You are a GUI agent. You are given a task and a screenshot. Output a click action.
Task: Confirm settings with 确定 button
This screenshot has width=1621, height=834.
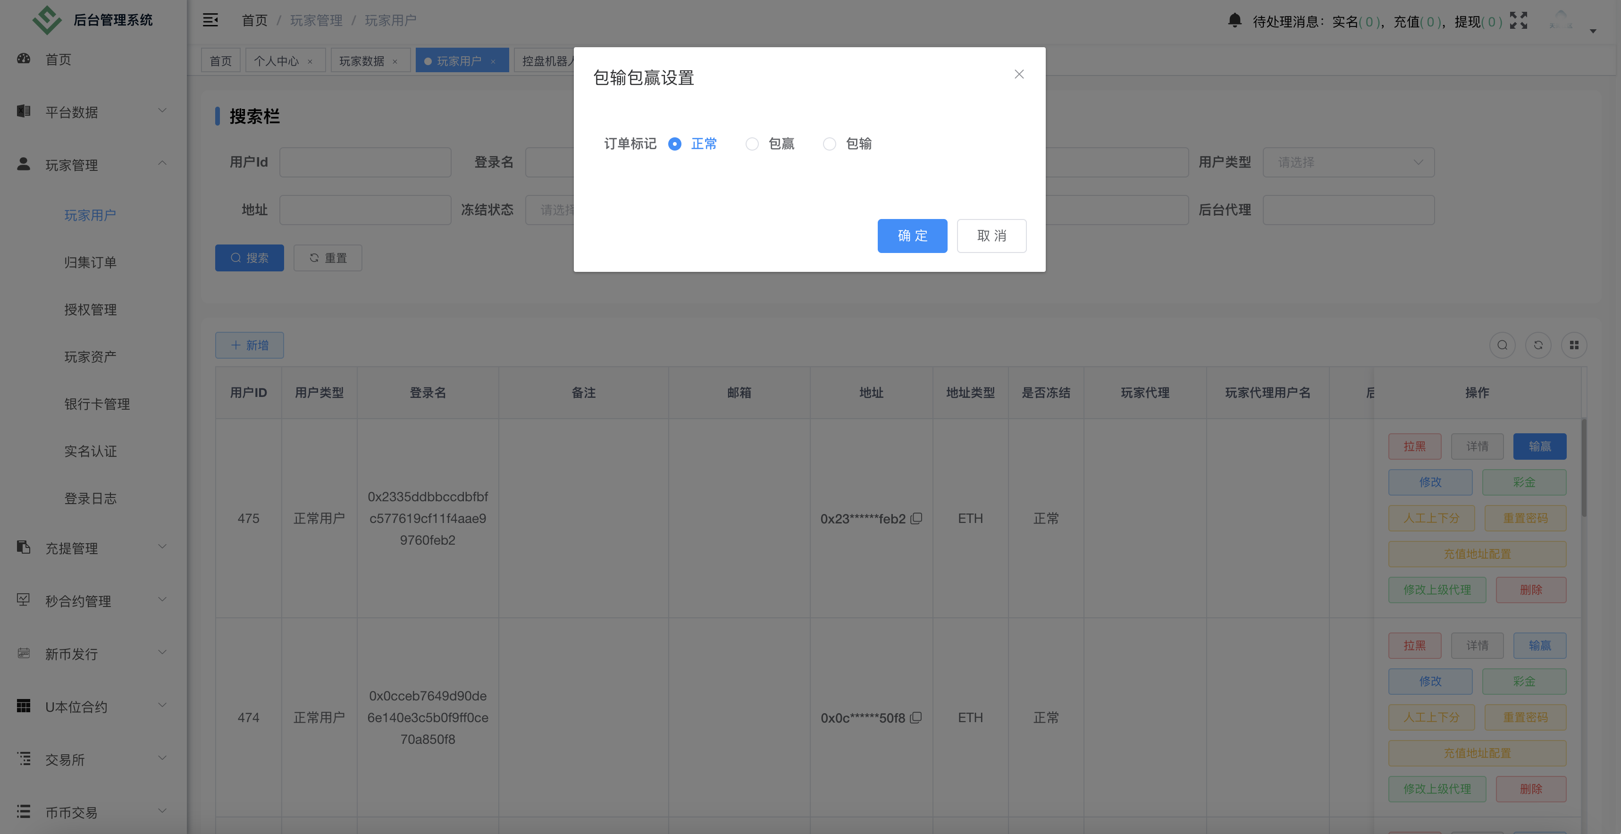pos(912,236)
